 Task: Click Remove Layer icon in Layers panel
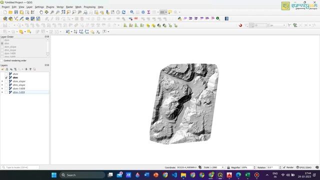34,69
